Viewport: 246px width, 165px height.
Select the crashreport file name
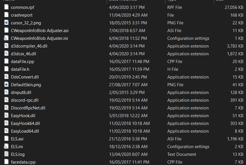pyautogui.click(x=22, y=15)
